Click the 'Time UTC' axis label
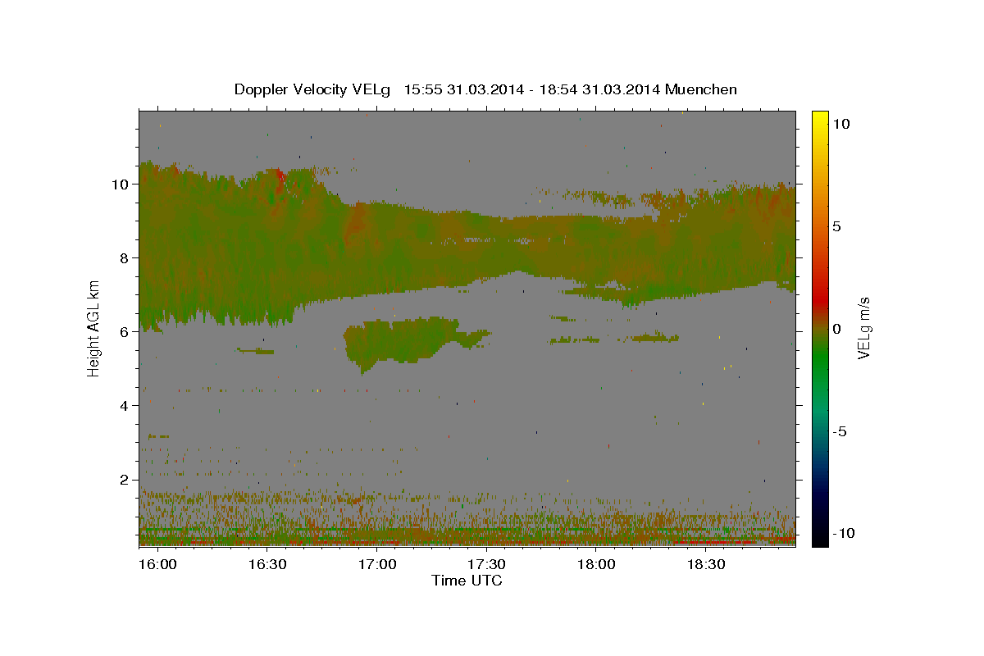The height and width of the screenshot is (656, 984). click(467, 581)
